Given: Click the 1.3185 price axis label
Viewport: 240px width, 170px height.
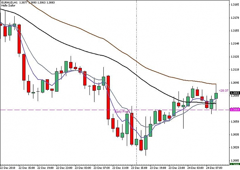Looking at the screenshot, I should click(x=235, y=5).
